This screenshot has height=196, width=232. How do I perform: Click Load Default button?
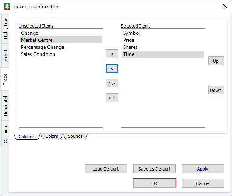(106, 169)
